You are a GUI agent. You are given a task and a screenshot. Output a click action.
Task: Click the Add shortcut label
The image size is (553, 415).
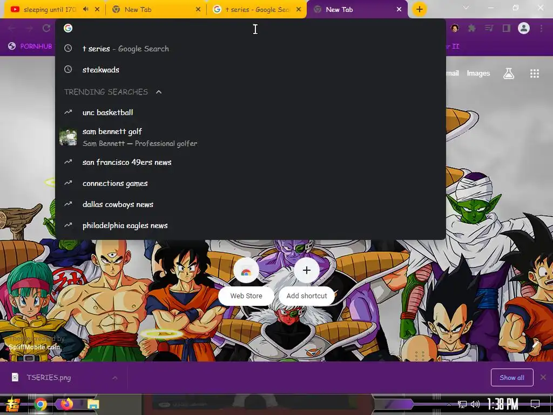307,296
